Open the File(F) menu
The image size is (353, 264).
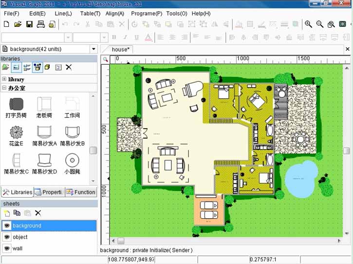[x=12, y=14]
